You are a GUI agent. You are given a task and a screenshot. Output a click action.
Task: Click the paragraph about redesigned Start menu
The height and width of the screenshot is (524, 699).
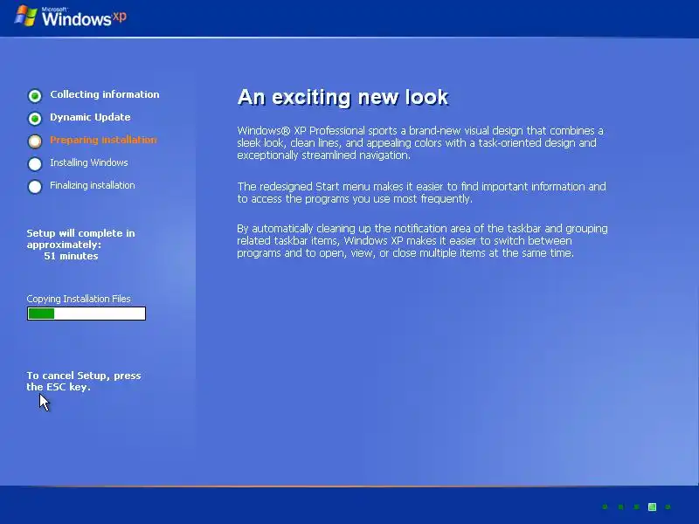421,192
